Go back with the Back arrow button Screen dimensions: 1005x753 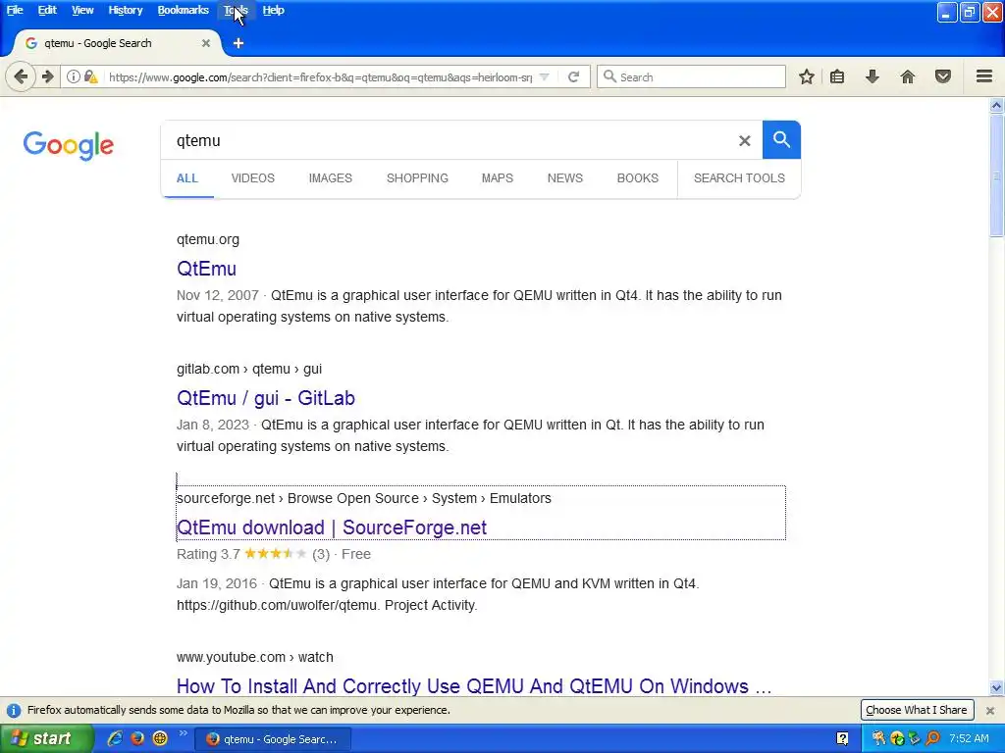(x=21, y=76)
